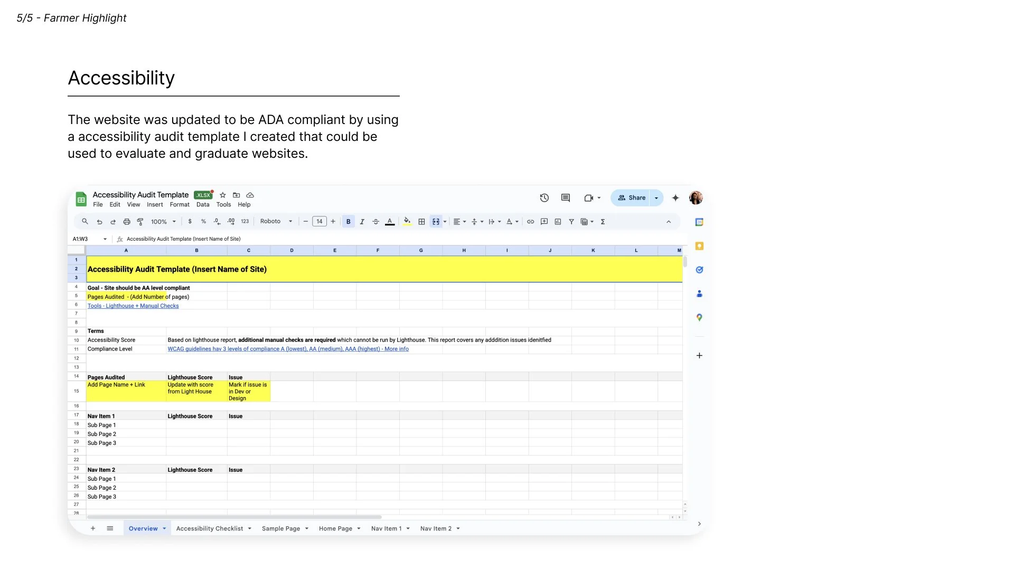This screenshot has height=570, width=1014.
Task: Open the fill color picker
Action: tap(407, 222)
